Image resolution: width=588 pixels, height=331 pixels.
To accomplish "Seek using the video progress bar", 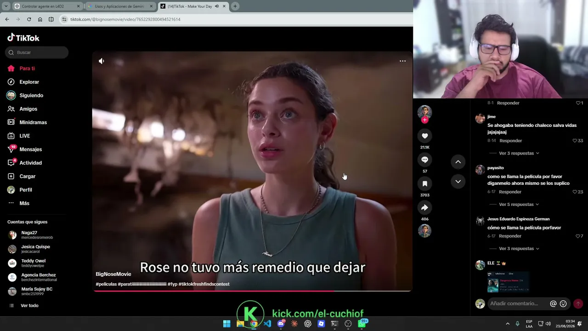I will coord(252,291).
